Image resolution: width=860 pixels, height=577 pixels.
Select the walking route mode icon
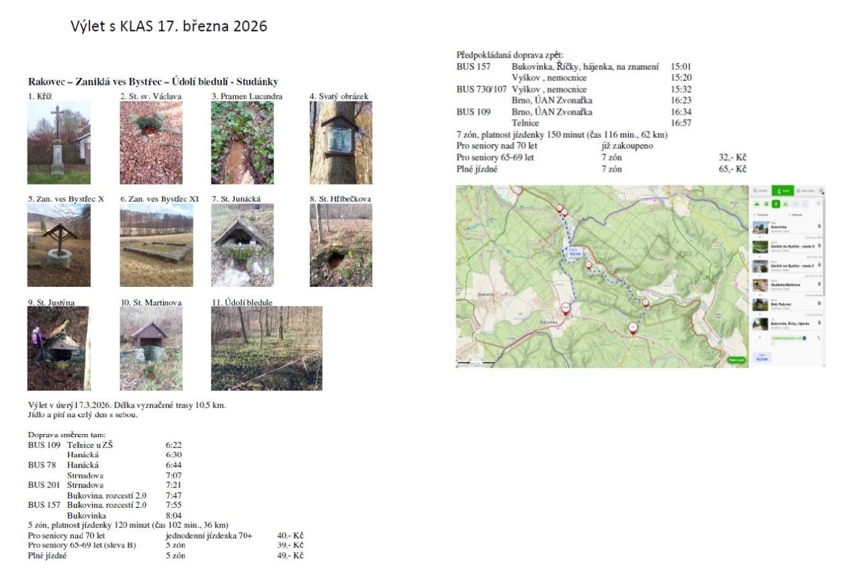point(775,204)
